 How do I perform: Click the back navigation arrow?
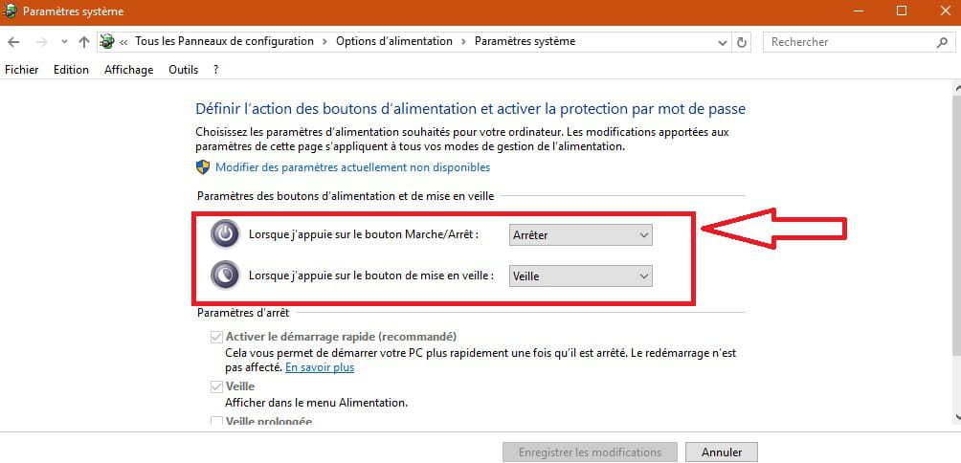12,42
